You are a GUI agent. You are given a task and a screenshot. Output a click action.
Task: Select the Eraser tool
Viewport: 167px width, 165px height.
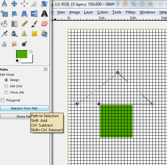44,24
